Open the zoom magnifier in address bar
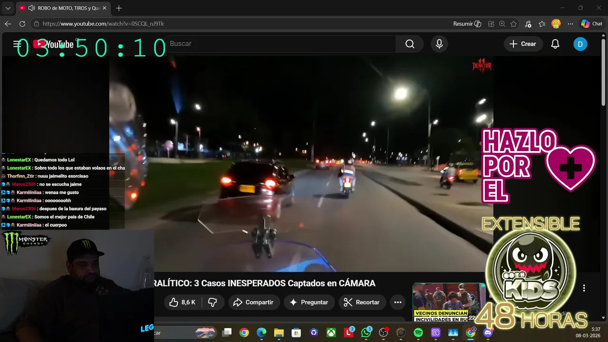Screen dimensions: 608x342 [502, 24]
